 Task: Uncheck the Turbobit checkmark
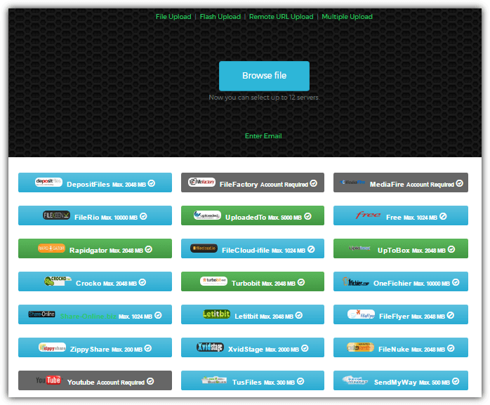click(301, 282)
